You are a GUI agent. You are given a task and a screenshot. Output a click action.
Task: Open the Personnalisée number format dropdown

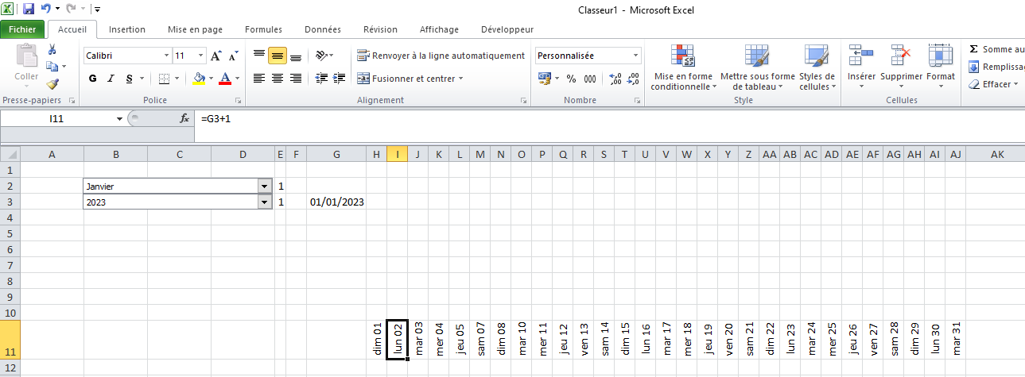635,56
